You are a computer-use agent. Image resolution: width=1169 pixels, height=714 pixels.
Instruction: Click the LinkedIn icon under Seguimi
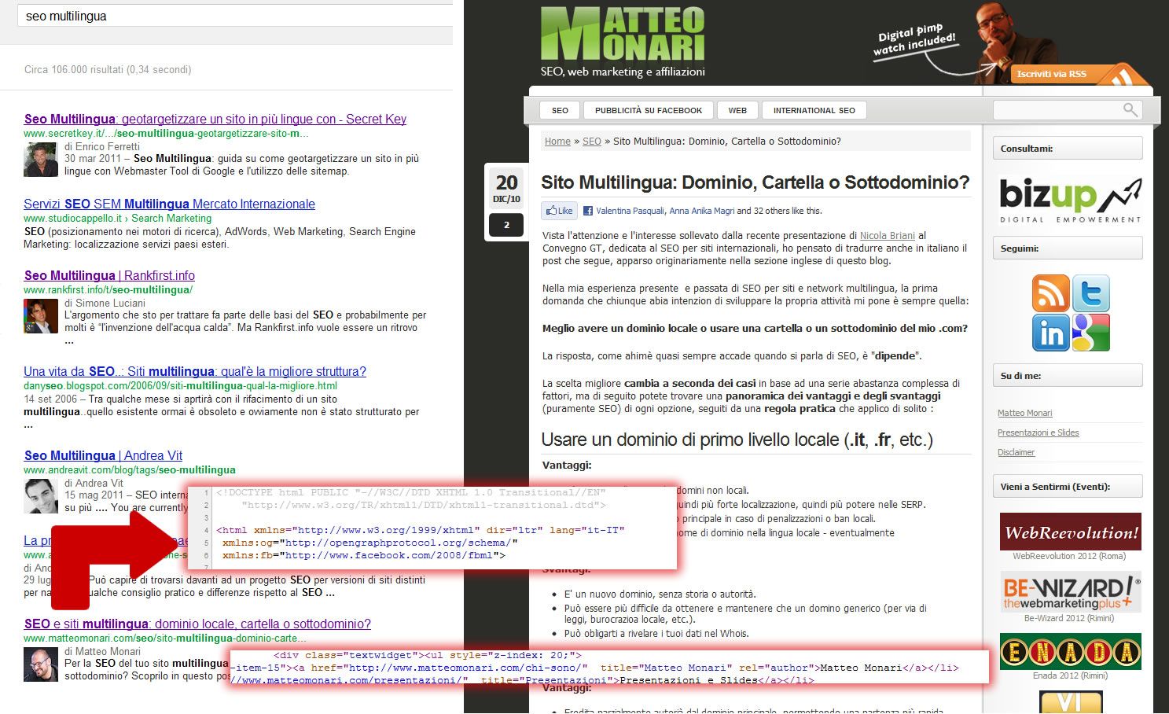(1050, 333)
